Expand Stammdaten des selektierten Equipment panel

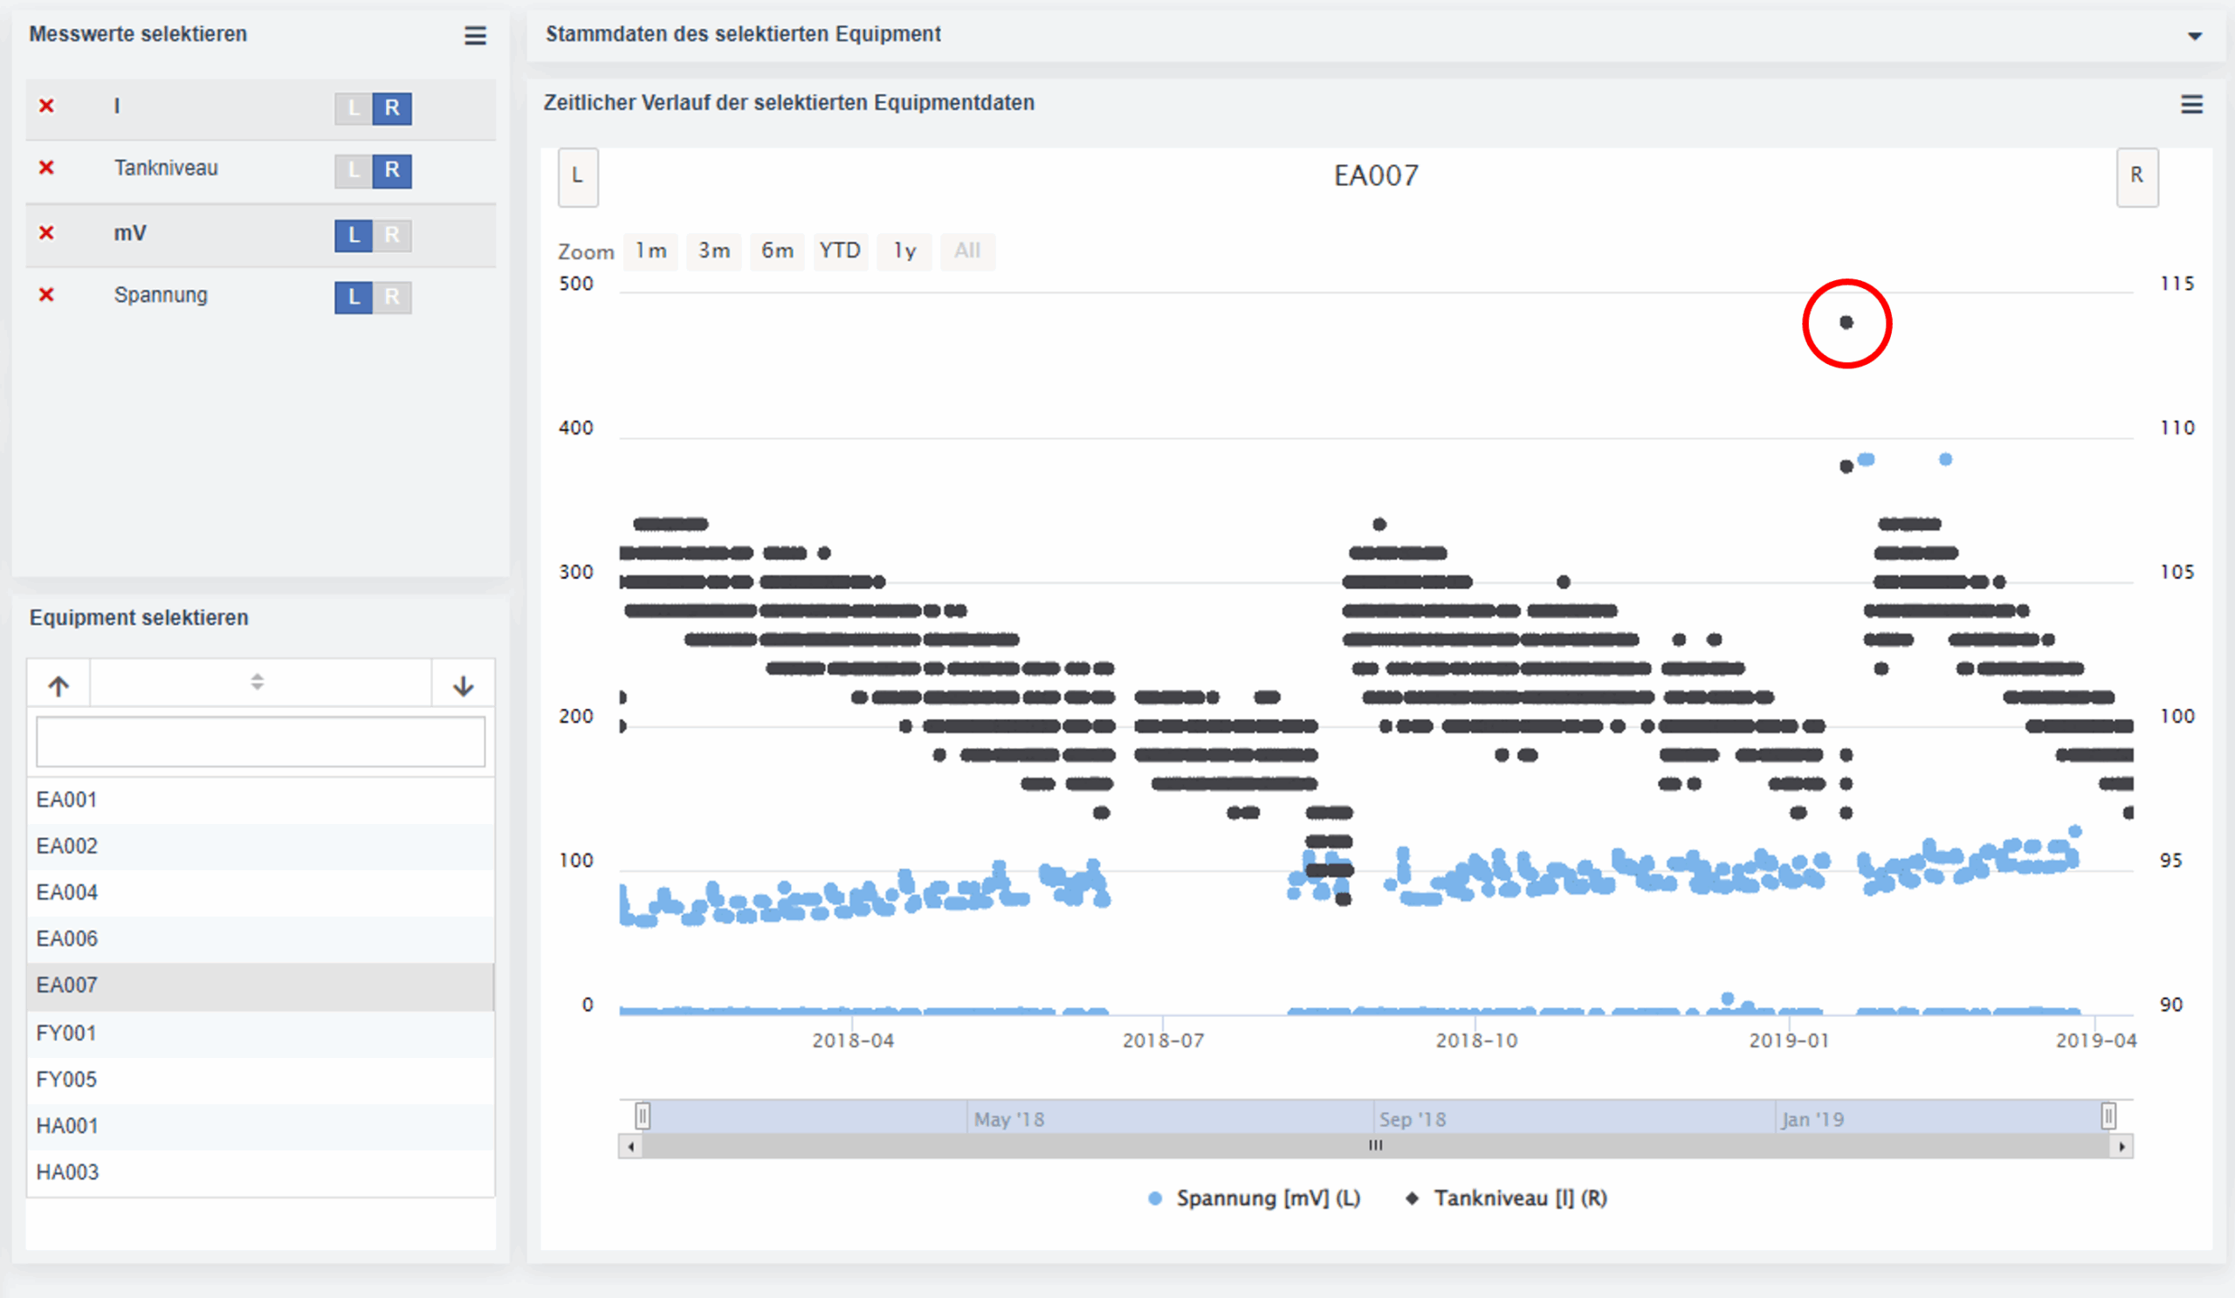tap(2194, 37)
